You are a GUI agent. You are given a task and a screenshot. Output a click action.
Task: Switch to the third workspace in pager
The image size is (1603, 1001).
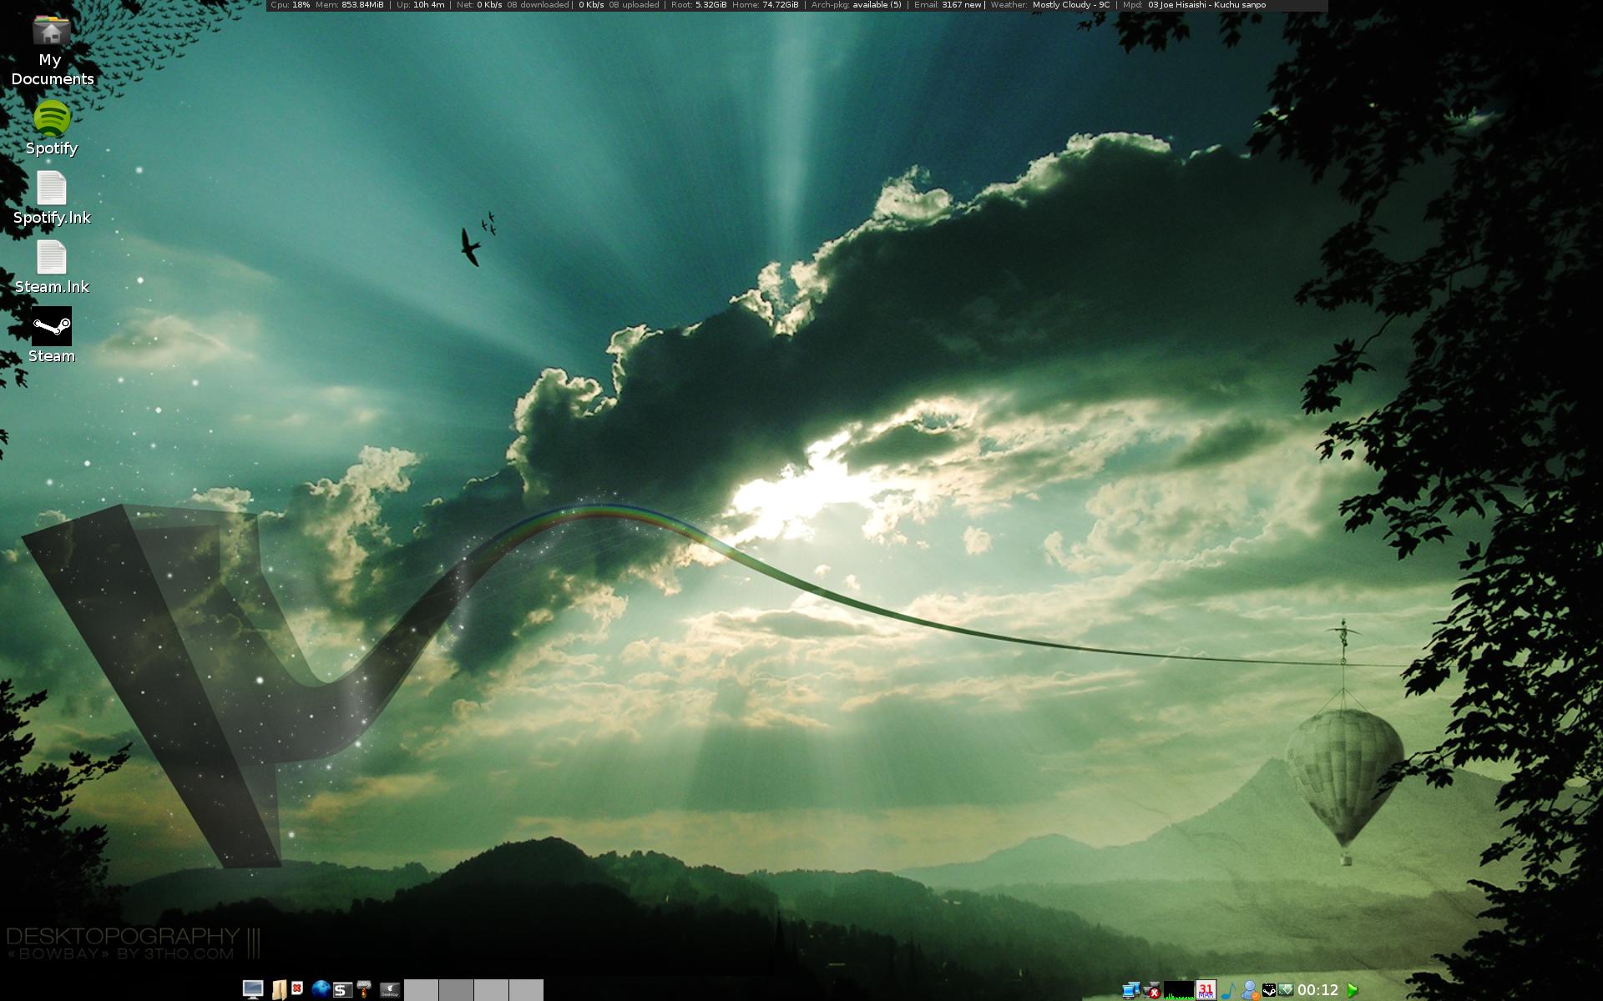492,990
